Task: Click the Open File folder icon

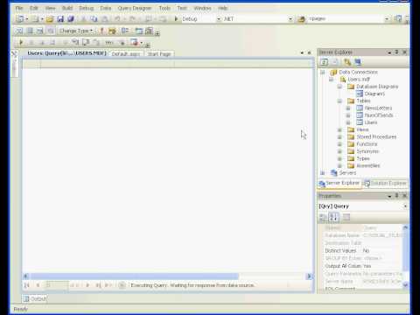Action: (x=50, y=19)
